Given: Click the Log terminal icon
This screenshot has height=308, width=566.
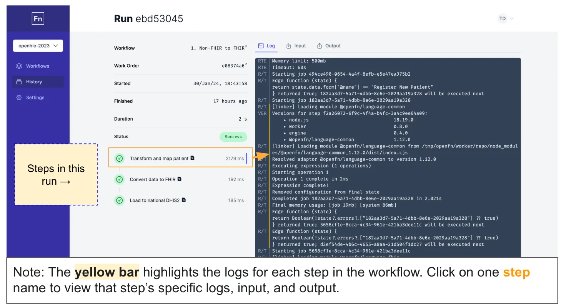Looking at the screenshot, I should (261, 46).
